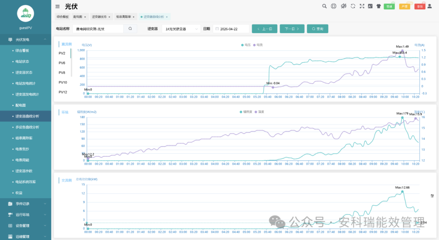Switch to the 组串离散率 page tab
The height and width of the screenshot is (240, 439).
[x=124, y=17]
